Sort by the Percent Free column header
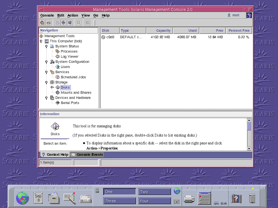Viewport: 278px width, 208px height. pyautogui.click(x=239, y=31)
